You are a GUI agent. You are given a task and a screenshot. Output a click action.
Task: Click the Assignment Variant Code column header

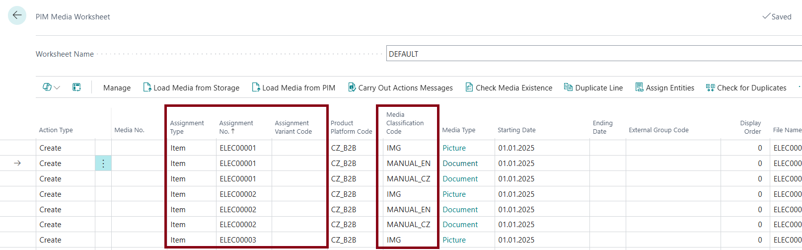293,127
